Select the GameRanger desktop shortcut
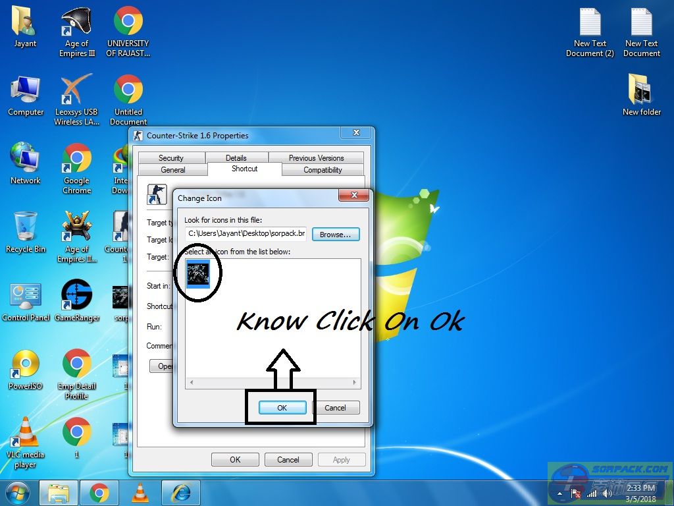 coord(76,300)
